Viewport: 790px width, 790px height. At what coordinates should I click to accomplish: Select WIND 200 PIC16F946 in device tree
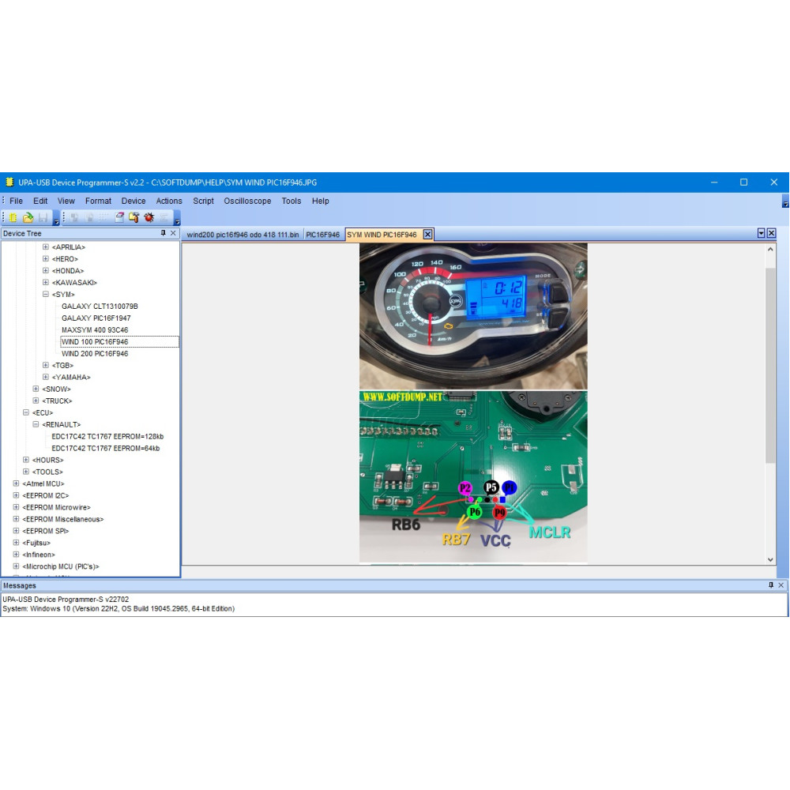coord(95,354)
